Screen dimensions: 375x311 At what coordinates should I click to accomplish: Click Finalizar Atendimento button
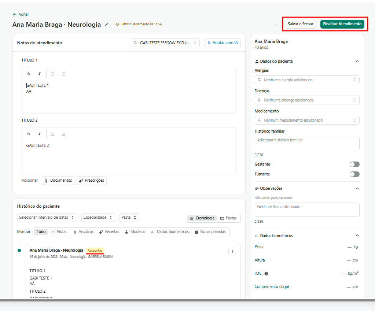click(x=342, y=24)
